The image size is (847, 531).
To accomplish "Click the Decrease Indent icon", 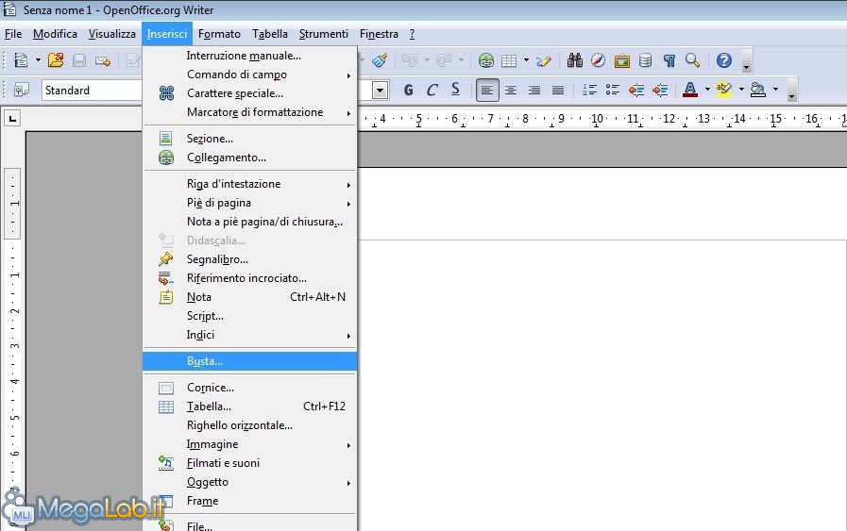I will [636, 90].
